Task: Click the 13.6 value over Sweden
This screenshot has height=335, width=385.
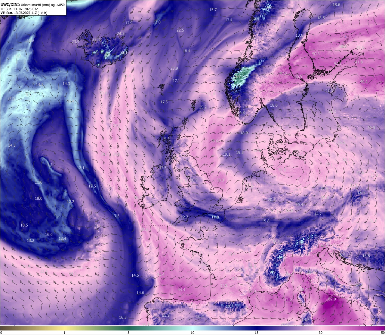Action: pyautogui.click(x=299, y=35)
